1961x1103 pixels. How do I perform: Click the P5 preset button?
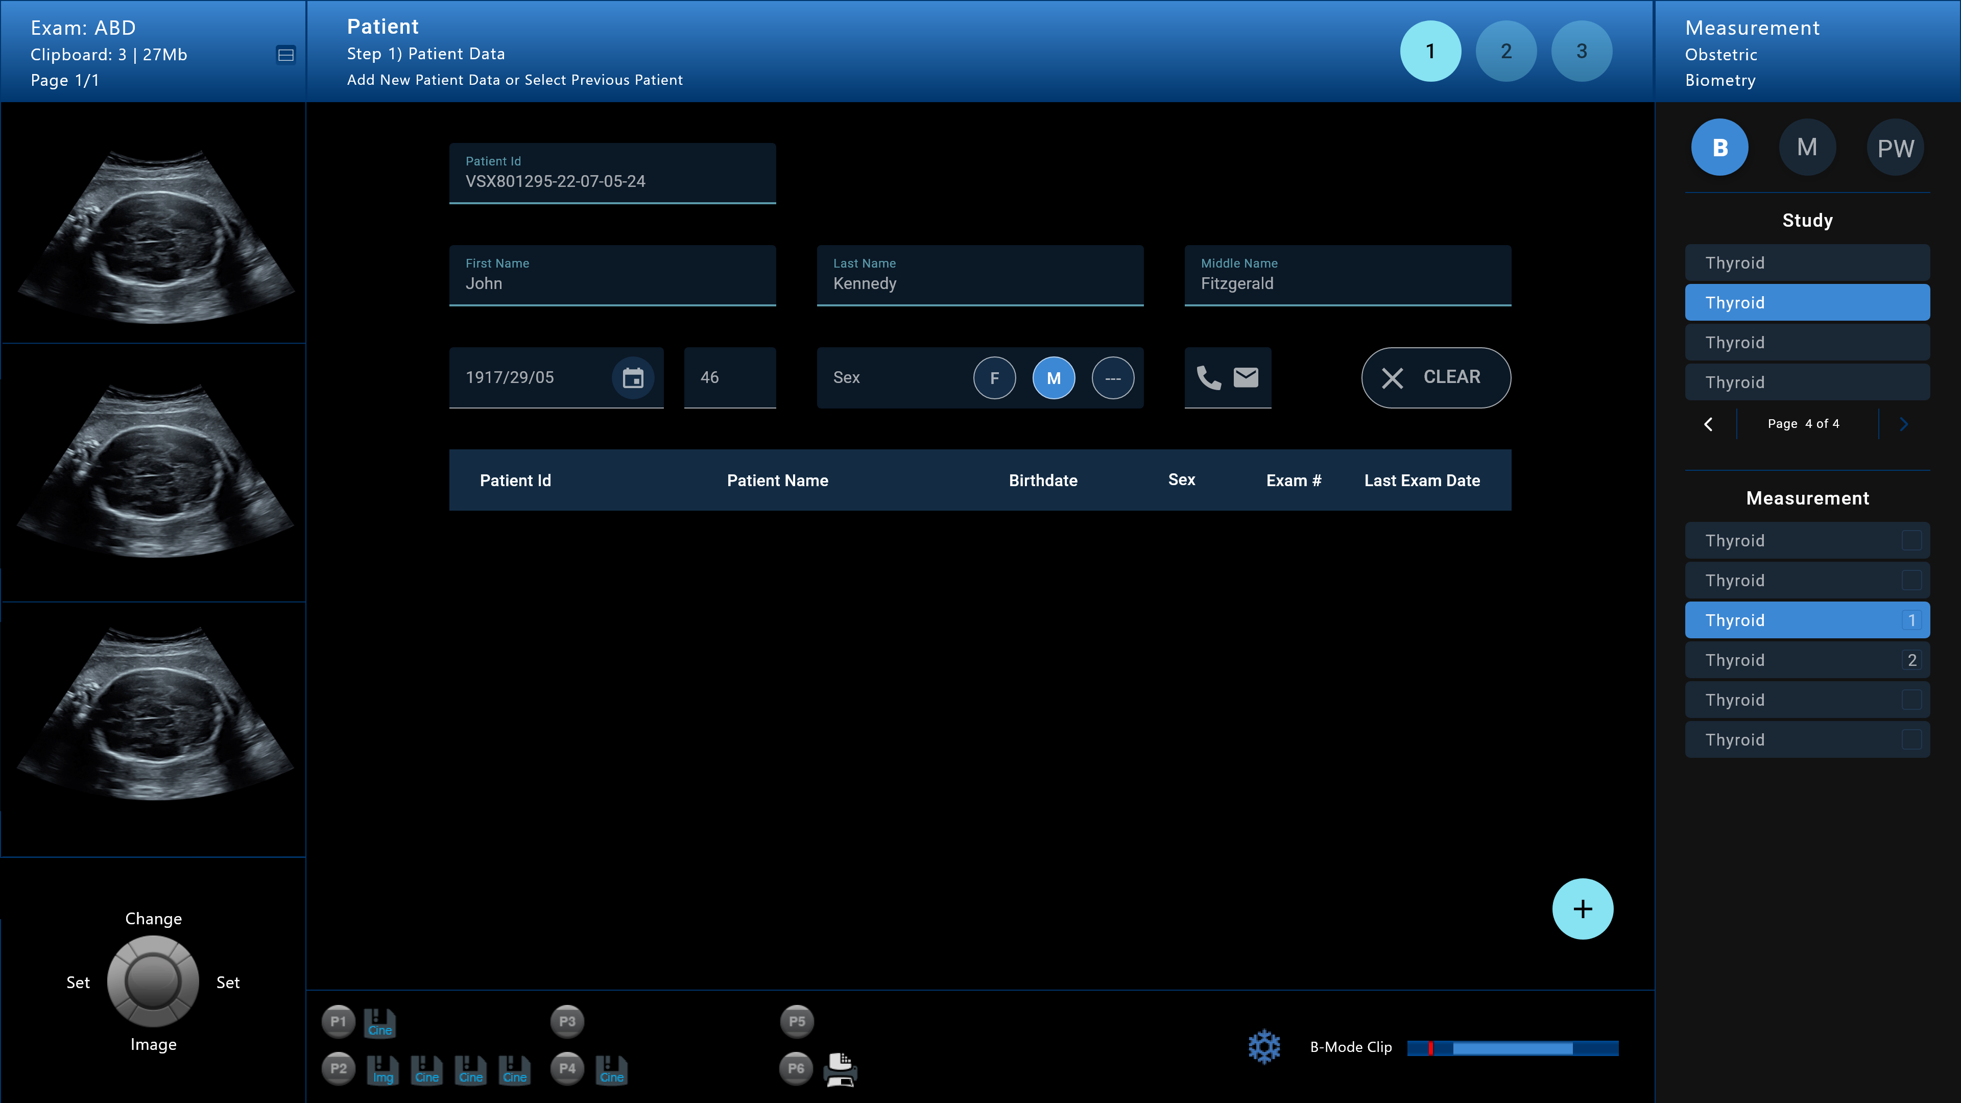(x=796, y=1021)
